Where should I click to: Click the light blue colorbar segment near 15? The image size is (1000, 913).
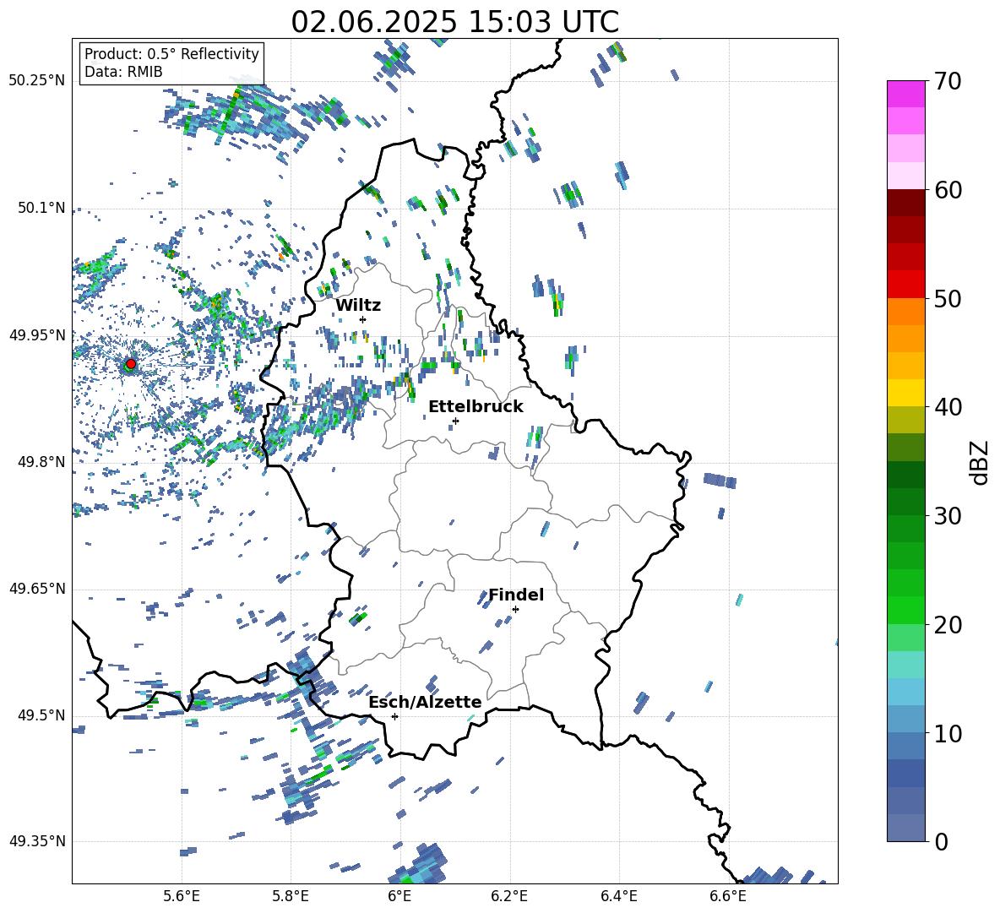(905, 692)
